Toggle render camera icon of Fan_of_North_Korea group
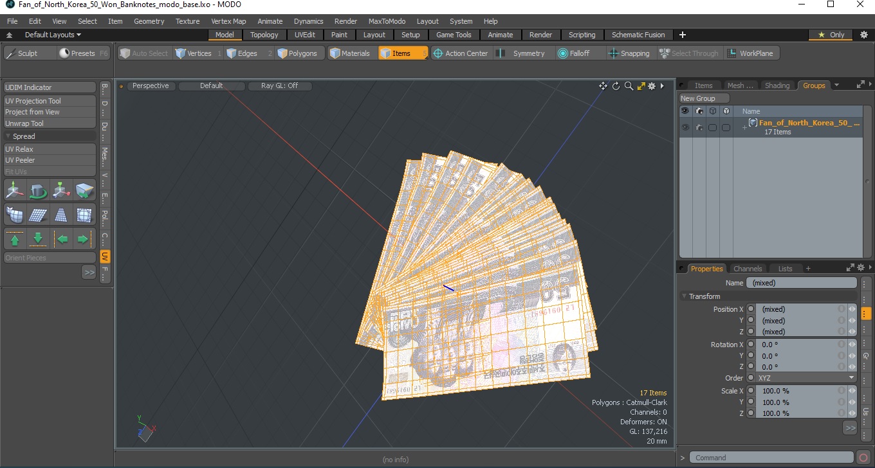 (x=699, y=127)
